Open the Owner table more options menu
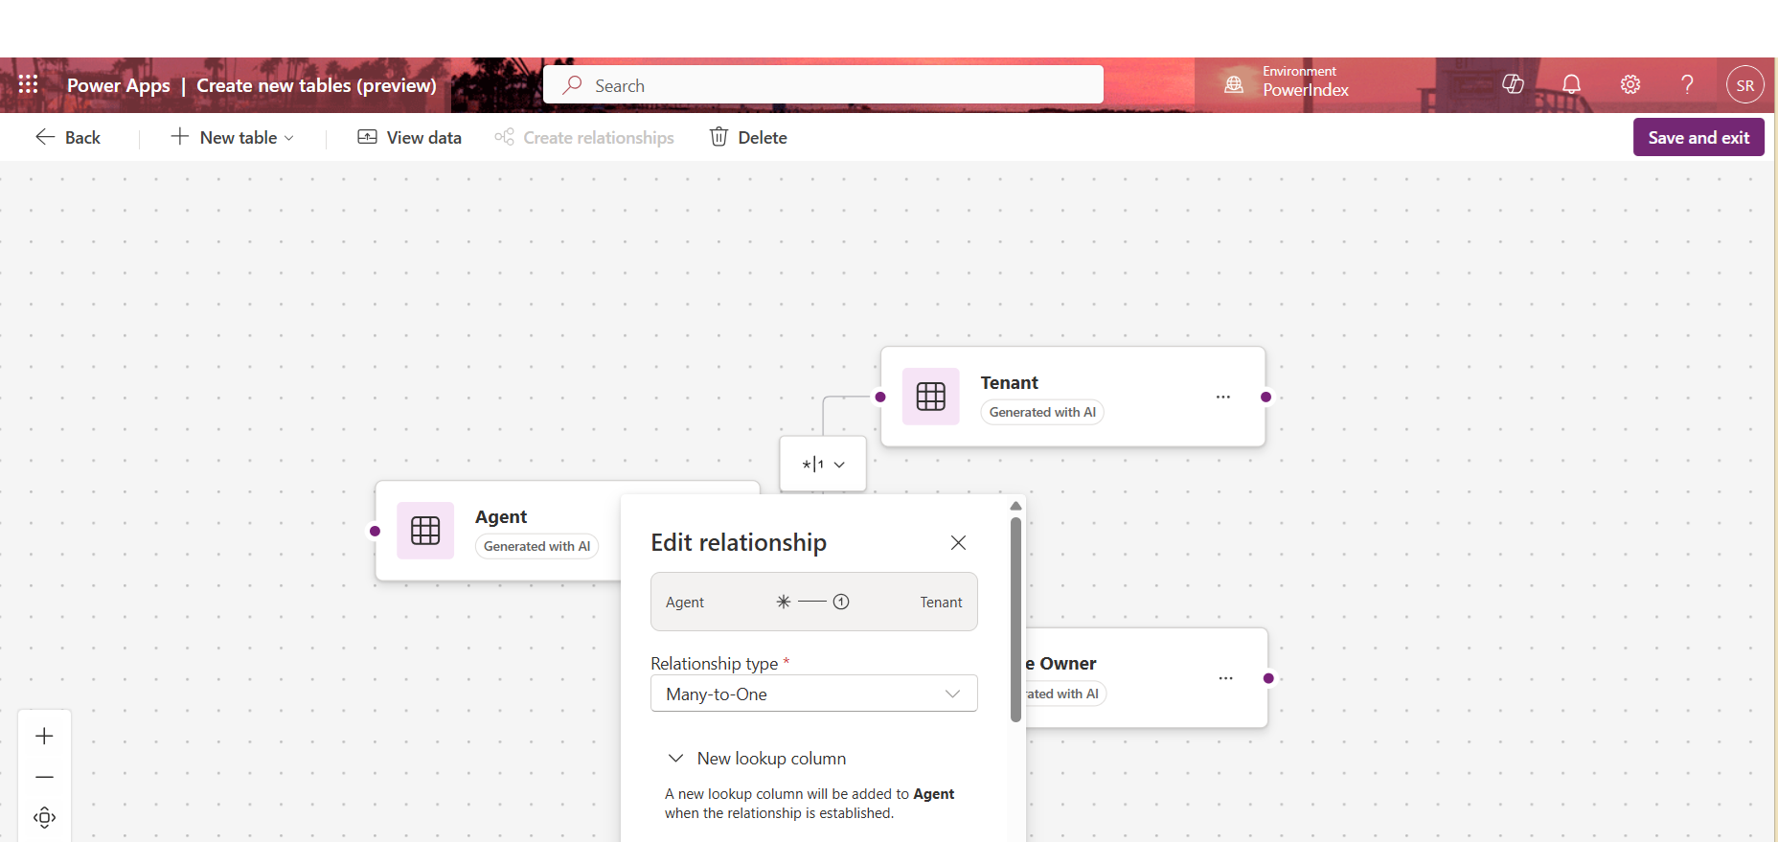The width and height of the screenshot is (1778, 842). click(1225, 678)
